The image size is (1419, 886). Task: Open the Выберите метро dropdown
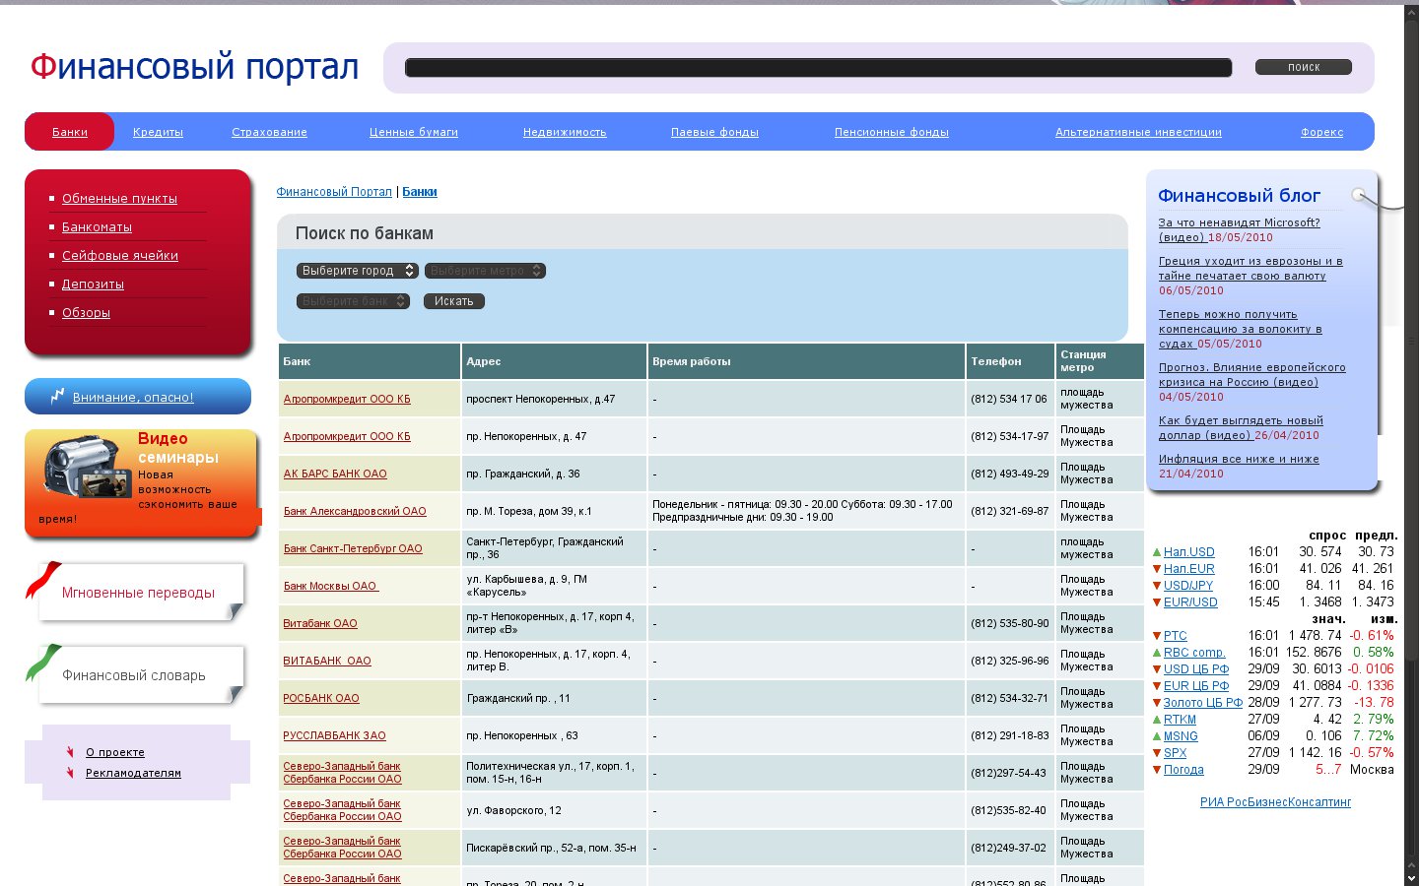[485, 271]
